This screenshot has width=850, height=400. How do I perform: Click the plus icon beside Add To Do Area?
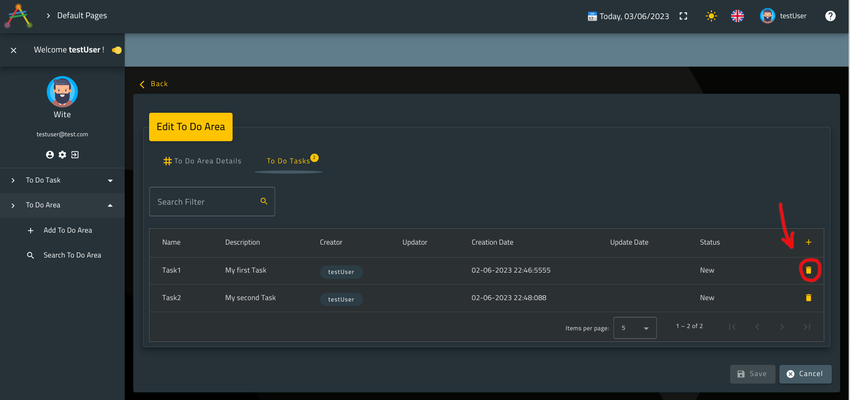coord(31,230)
